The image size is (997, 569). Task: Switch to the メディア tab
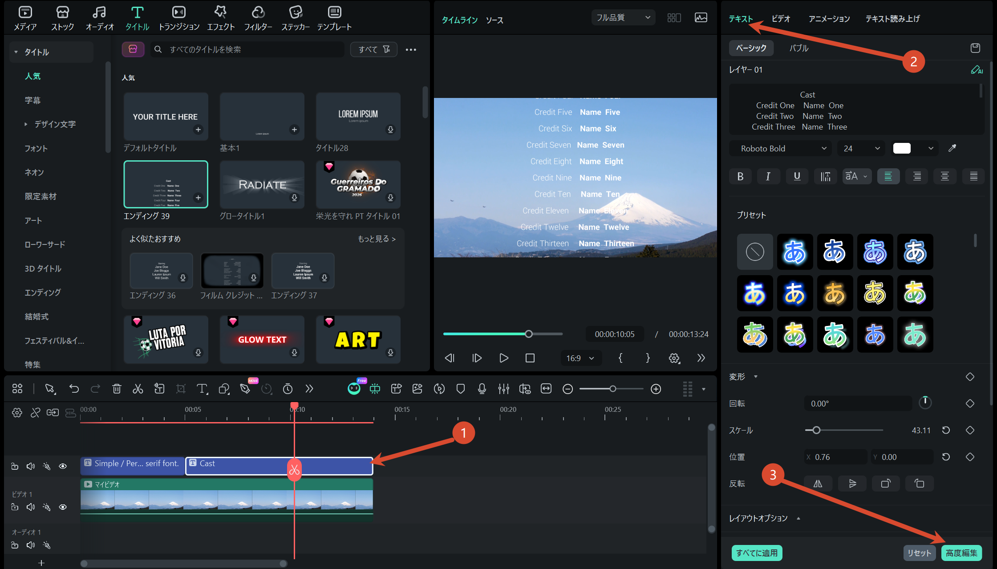click(x=25, y=18)
